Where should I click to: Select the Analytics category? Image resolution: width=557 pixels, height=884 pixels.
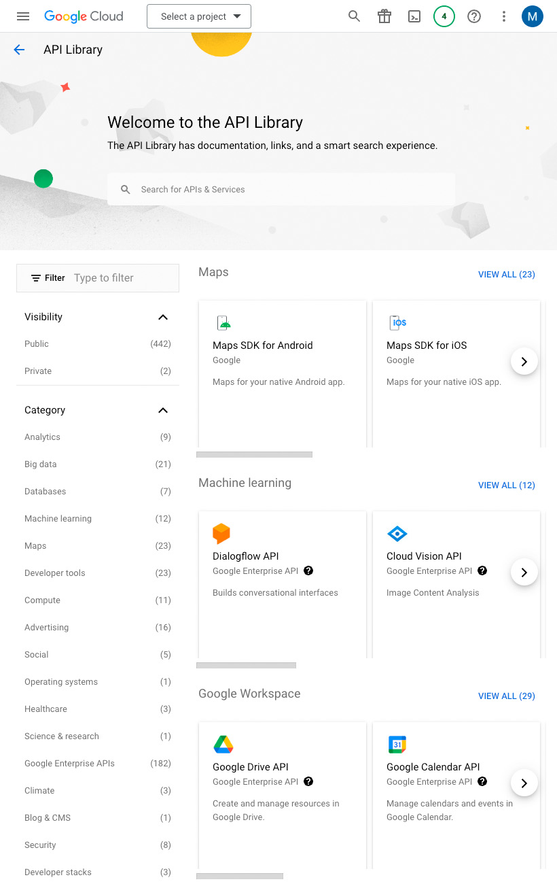(98, 437)
